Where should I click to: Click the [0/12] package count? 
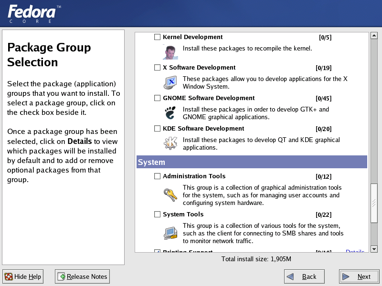[324, 176]
